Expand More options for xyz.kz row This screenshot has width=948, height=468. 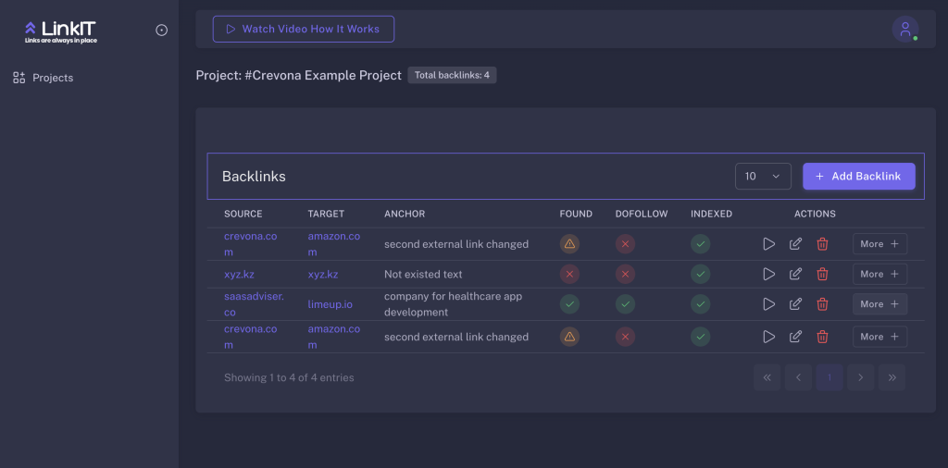click(x=879, y=274)
